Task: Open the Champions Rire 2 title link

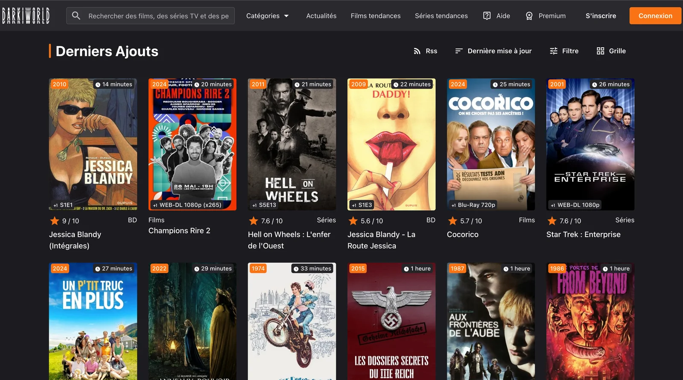Action: [179, 231]
